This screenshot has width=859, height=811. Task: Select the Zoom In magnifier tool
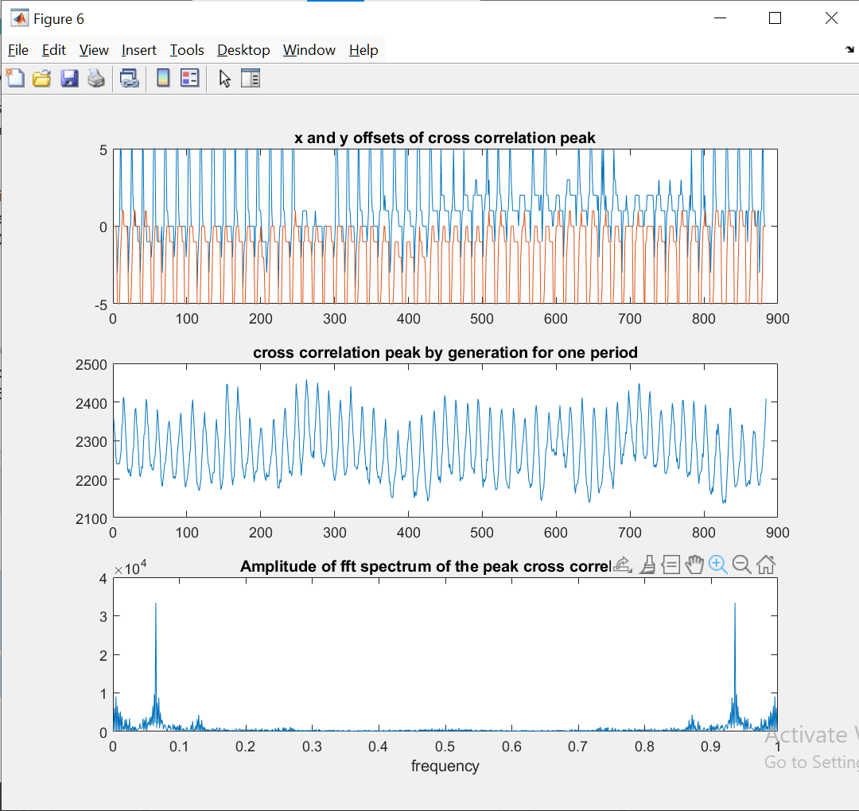[x=717, y=565]
